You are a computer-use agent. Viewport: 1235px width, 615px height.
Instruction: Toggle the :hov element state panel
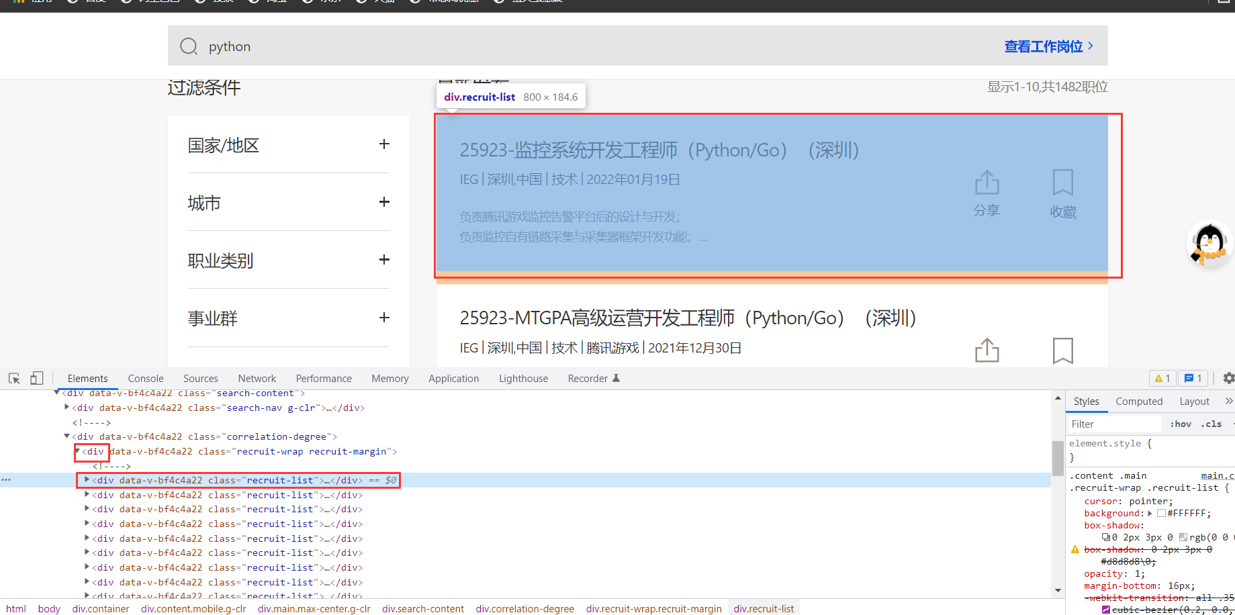[1180, 424]
